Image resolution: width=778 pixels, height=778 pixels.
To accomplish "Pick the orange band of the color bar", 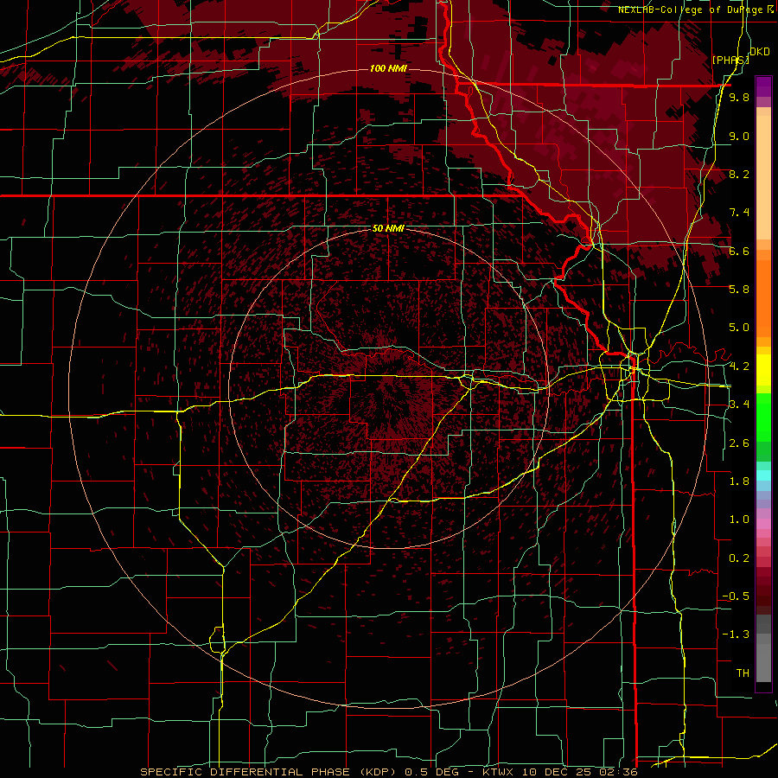I will [763, 297].
